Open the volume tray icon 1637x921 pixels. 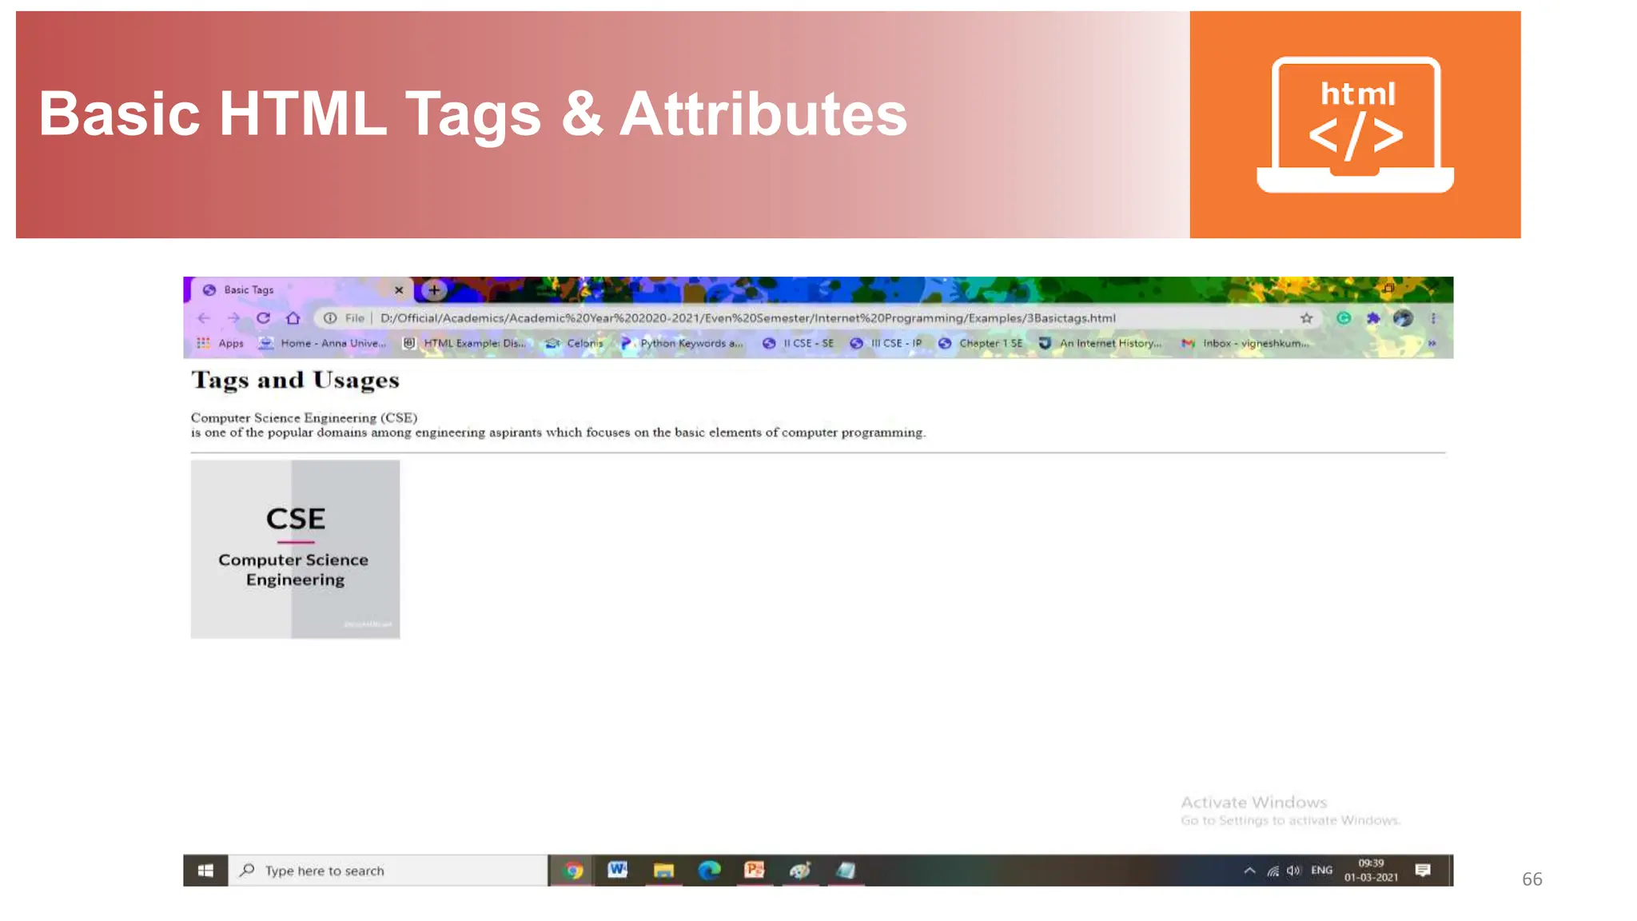coord(1293,871)
